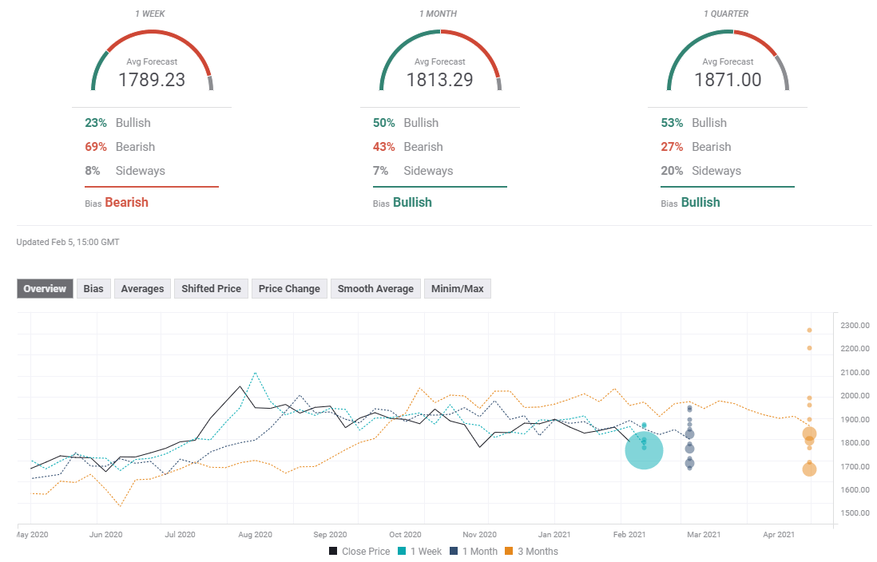Open the Price Change tab
Image resolution: width=877 pixels, height=562 pixels.
(x=289, y=289)
